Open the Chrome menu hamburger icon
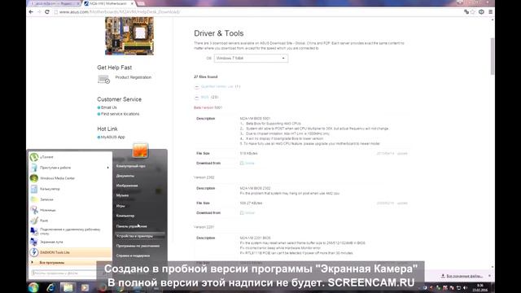Viewport: 521px width, 293px height. click(490, 12)
